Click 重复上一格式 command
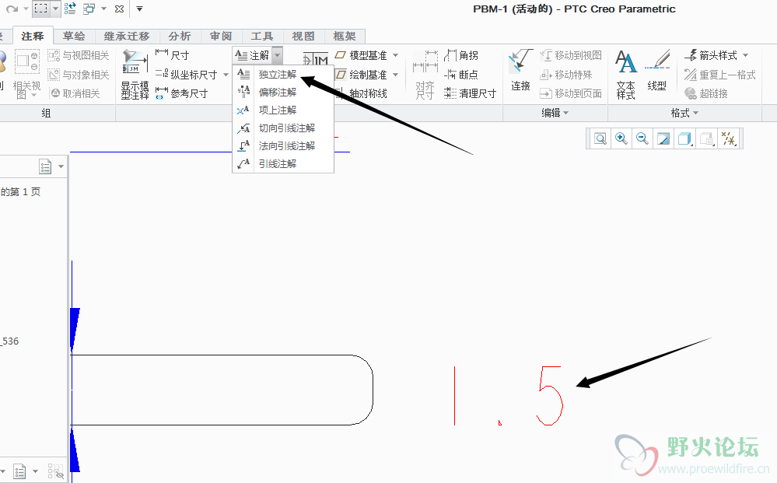777x483 pixels. pos(720,75)
